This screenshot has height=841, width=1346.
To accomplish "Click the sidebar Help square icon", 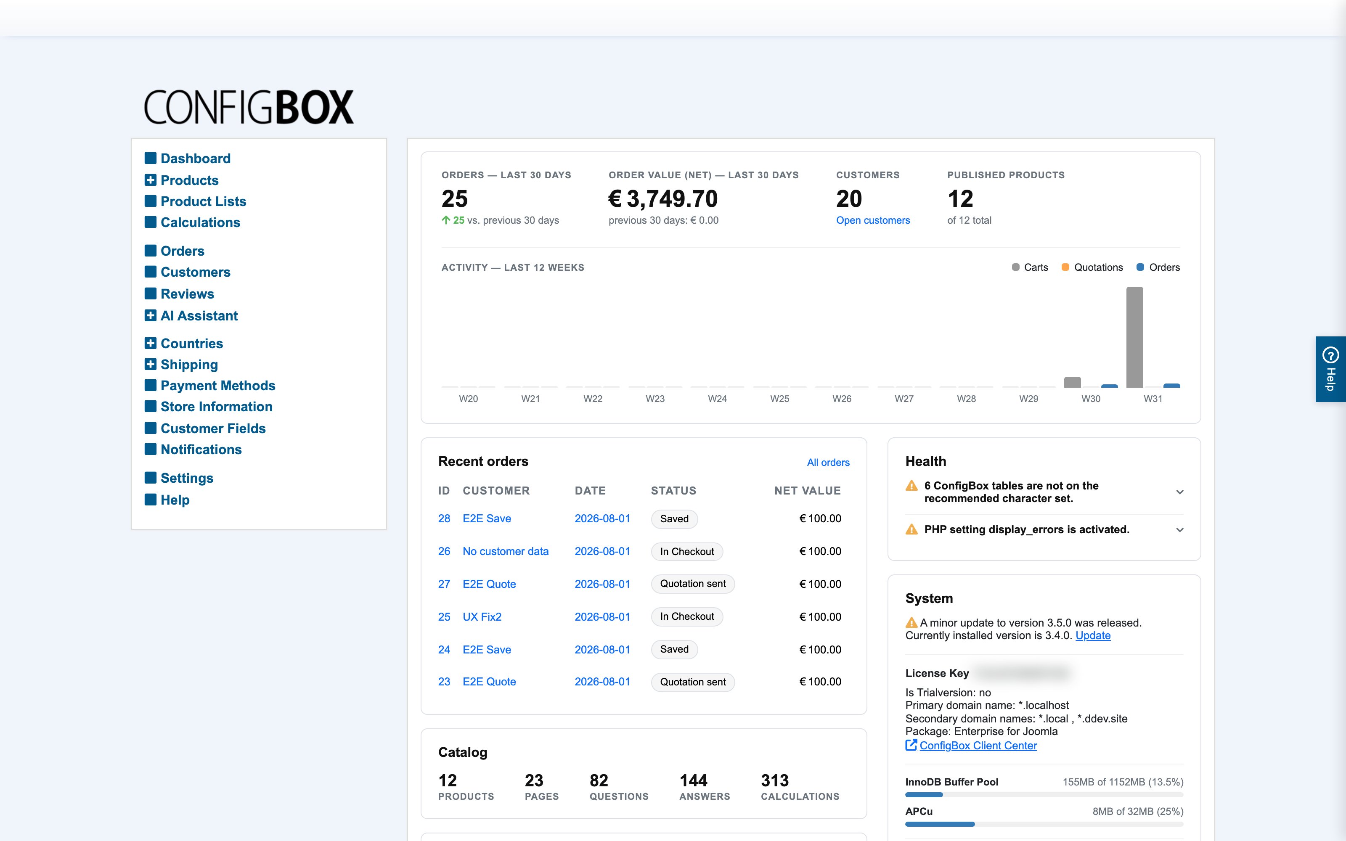I will 150,500.
